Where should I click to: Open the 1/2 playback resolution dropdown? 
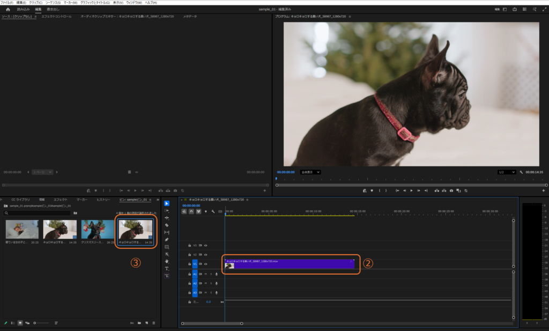click(x=506, y=172)
